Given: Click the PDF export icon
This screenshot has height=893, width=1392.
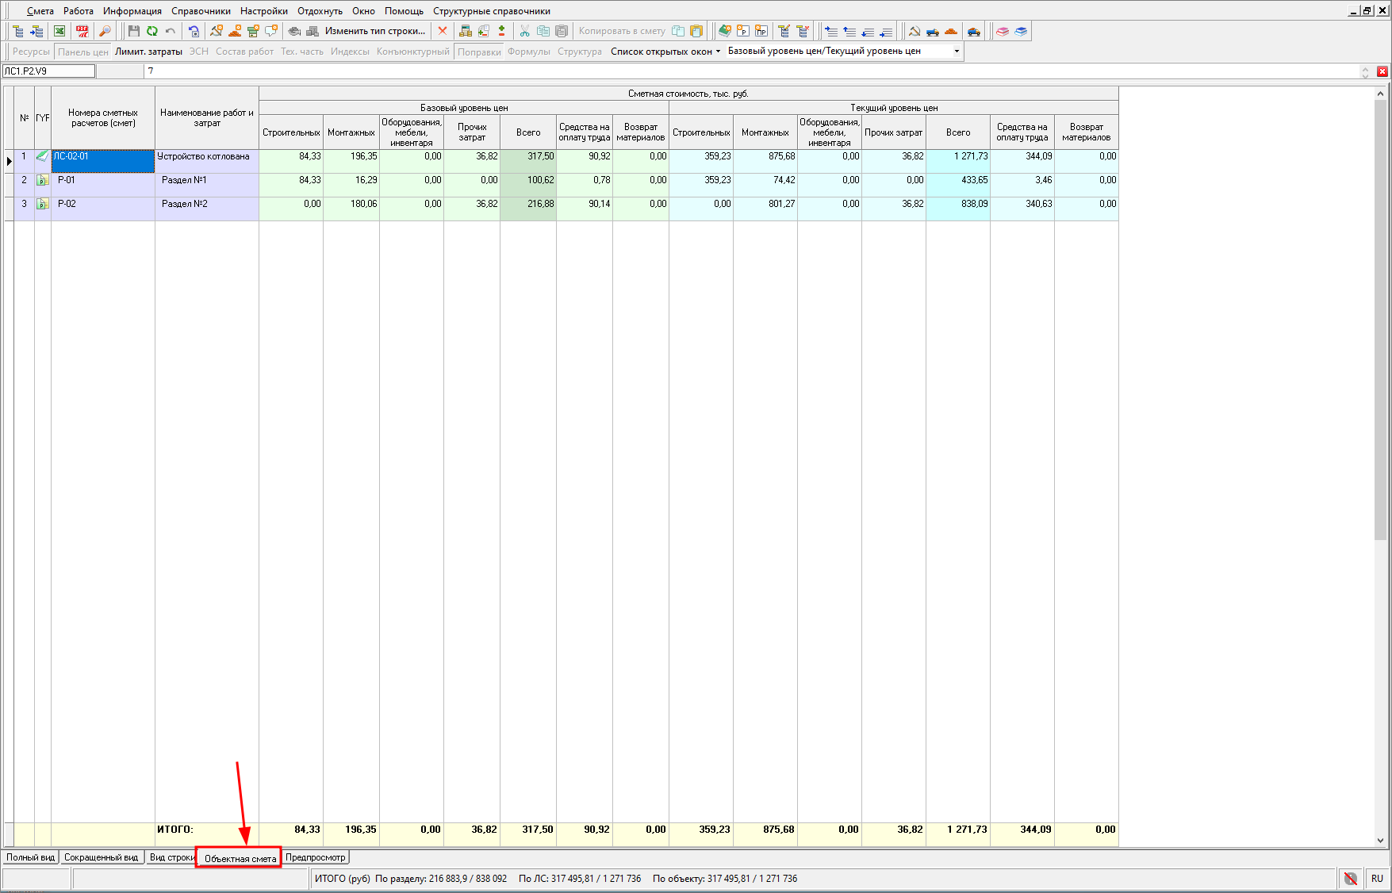Looking at the screenshot, I should [82, 31].
